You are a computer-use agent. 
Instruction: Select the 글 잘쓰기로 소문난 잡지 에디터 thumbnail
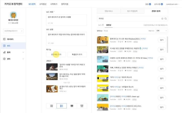coord(52,89)
